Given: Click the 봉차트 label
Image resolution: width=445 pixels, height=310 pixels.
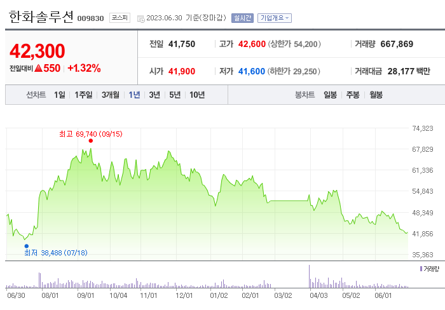Looking at the screenshot, I should point(305,95).
